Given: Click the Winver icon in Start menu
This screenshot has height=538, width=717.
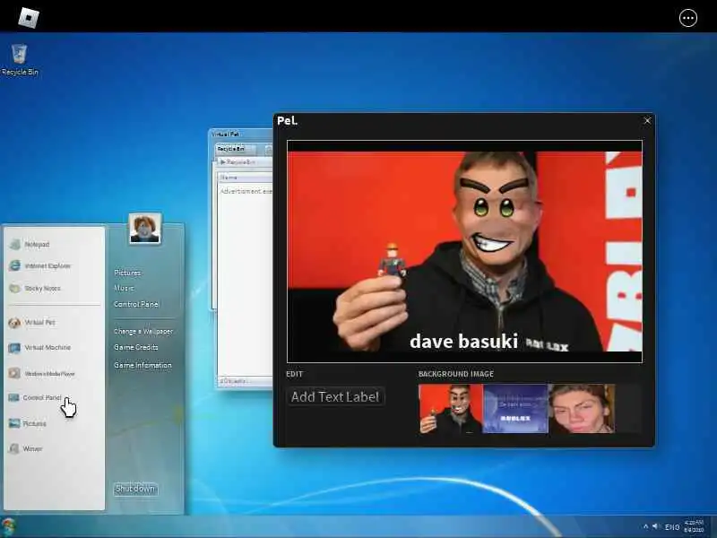Looking at the screenshot, I should 14,448.
